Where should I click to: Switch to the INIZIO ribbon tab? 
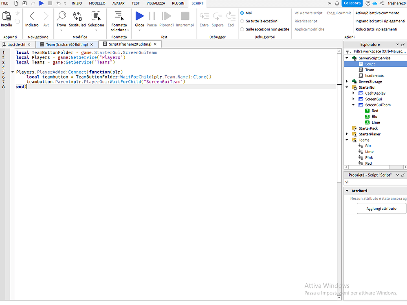[x=77, y=3]
